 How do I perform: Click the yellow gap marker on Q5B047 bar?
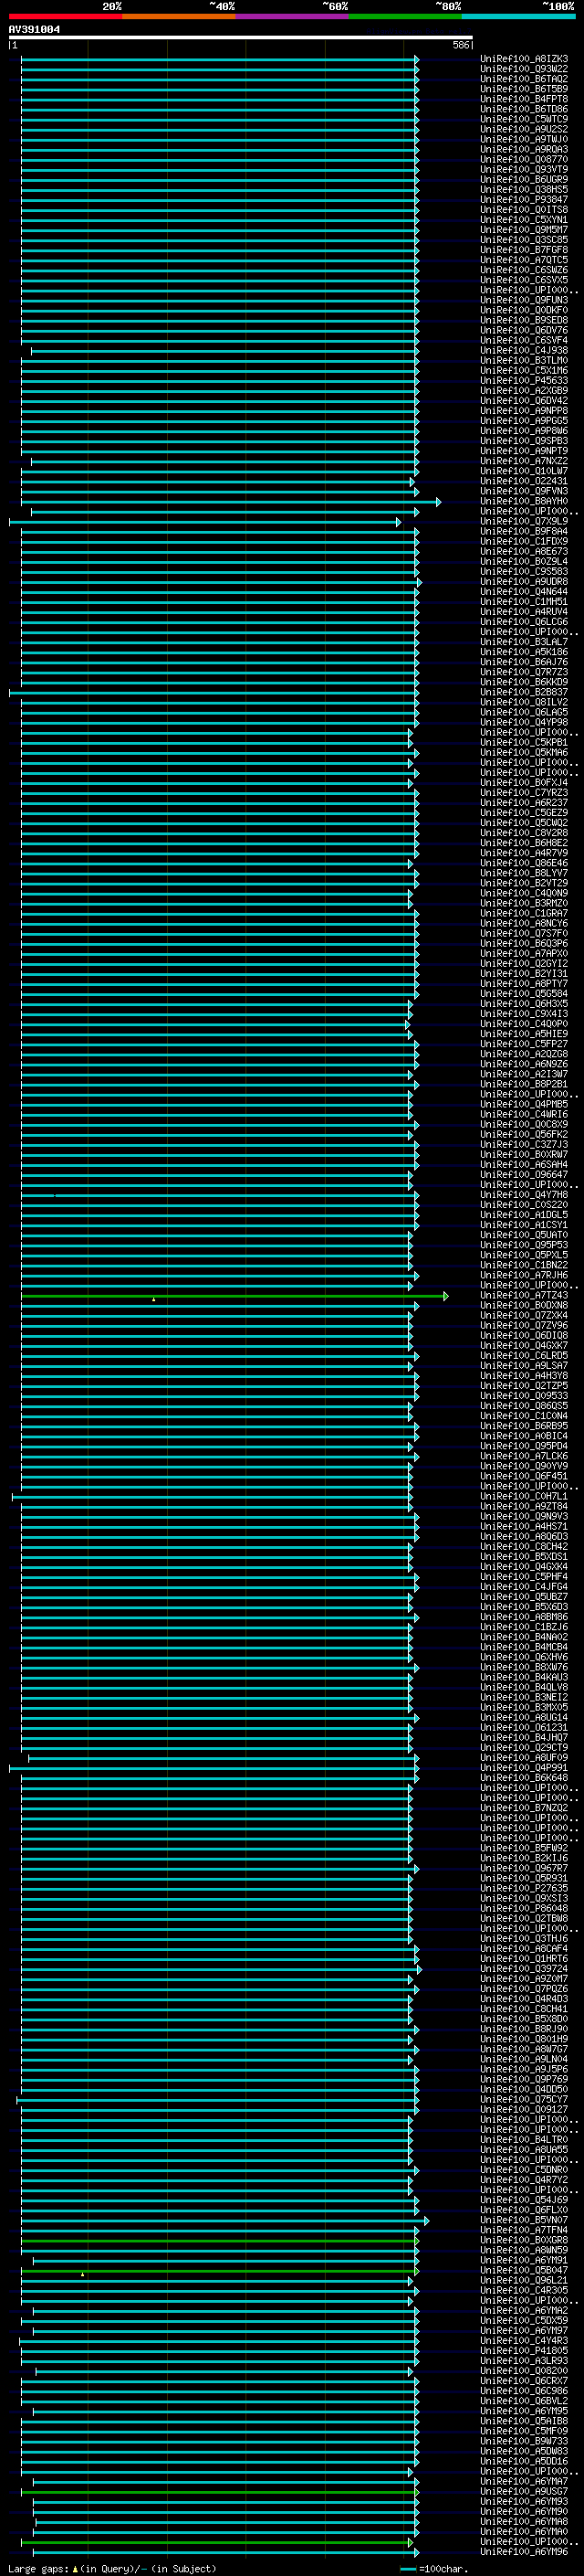point(82,2274)
